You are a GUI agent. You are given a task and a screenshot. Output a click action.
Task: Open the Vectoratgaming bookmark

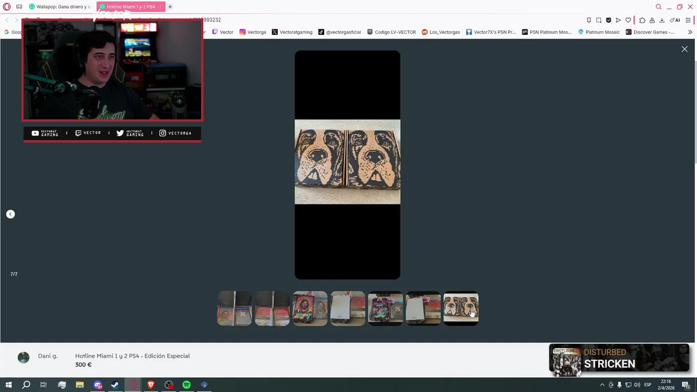pyautogui.click(x=292, y=32)
